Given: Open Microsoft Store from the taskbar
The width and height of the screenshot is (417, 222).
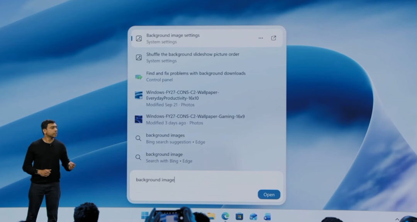Looking at the screenshot, I should tap(239, 217).
